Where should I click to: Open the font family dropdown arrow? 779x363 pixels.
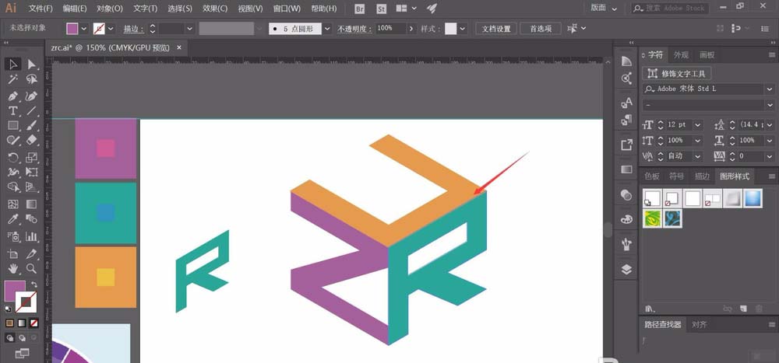[x=769, y=89]
